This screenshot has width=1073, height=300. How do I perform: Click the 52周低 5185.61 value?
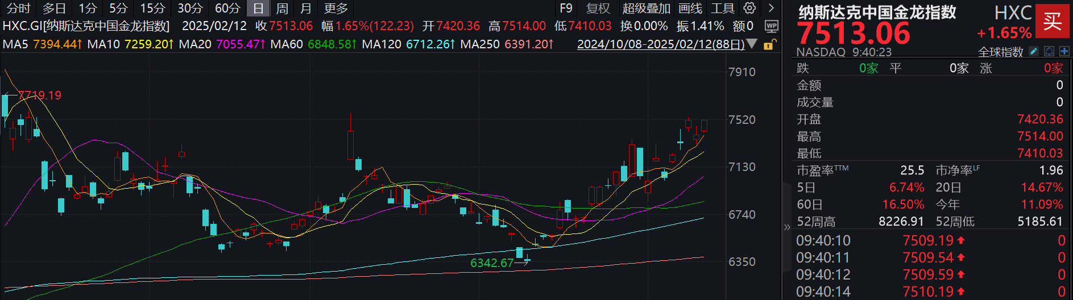(x=1040, y=221)
